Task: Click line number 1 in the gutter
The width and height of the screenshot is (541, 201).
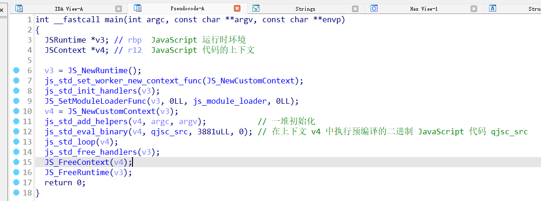Action: tap(30, 19)
